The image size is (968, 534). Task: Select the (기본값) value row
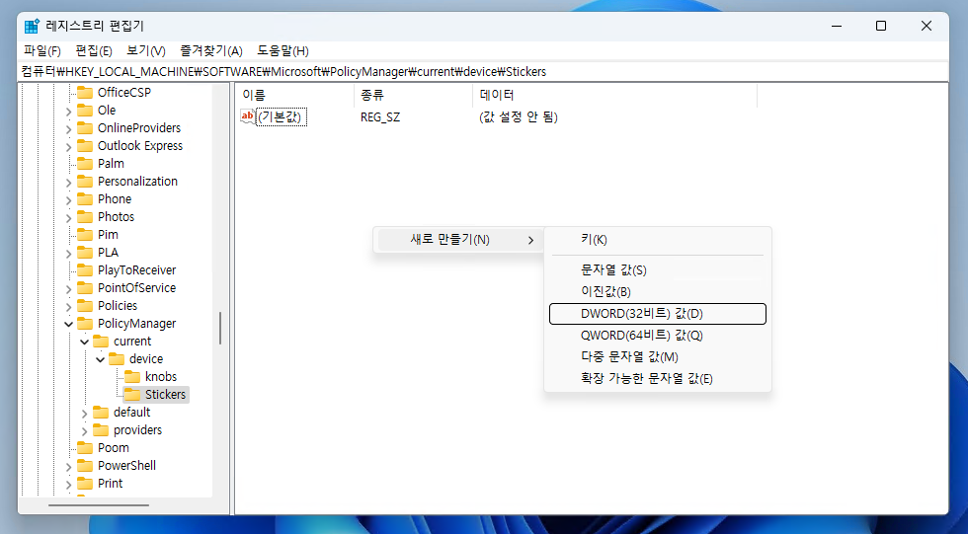coord(282,117)
